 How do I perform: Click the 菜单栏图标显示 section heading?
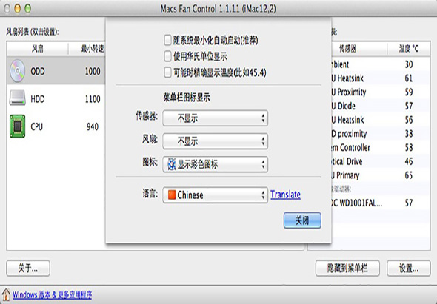tap(187, 98)
